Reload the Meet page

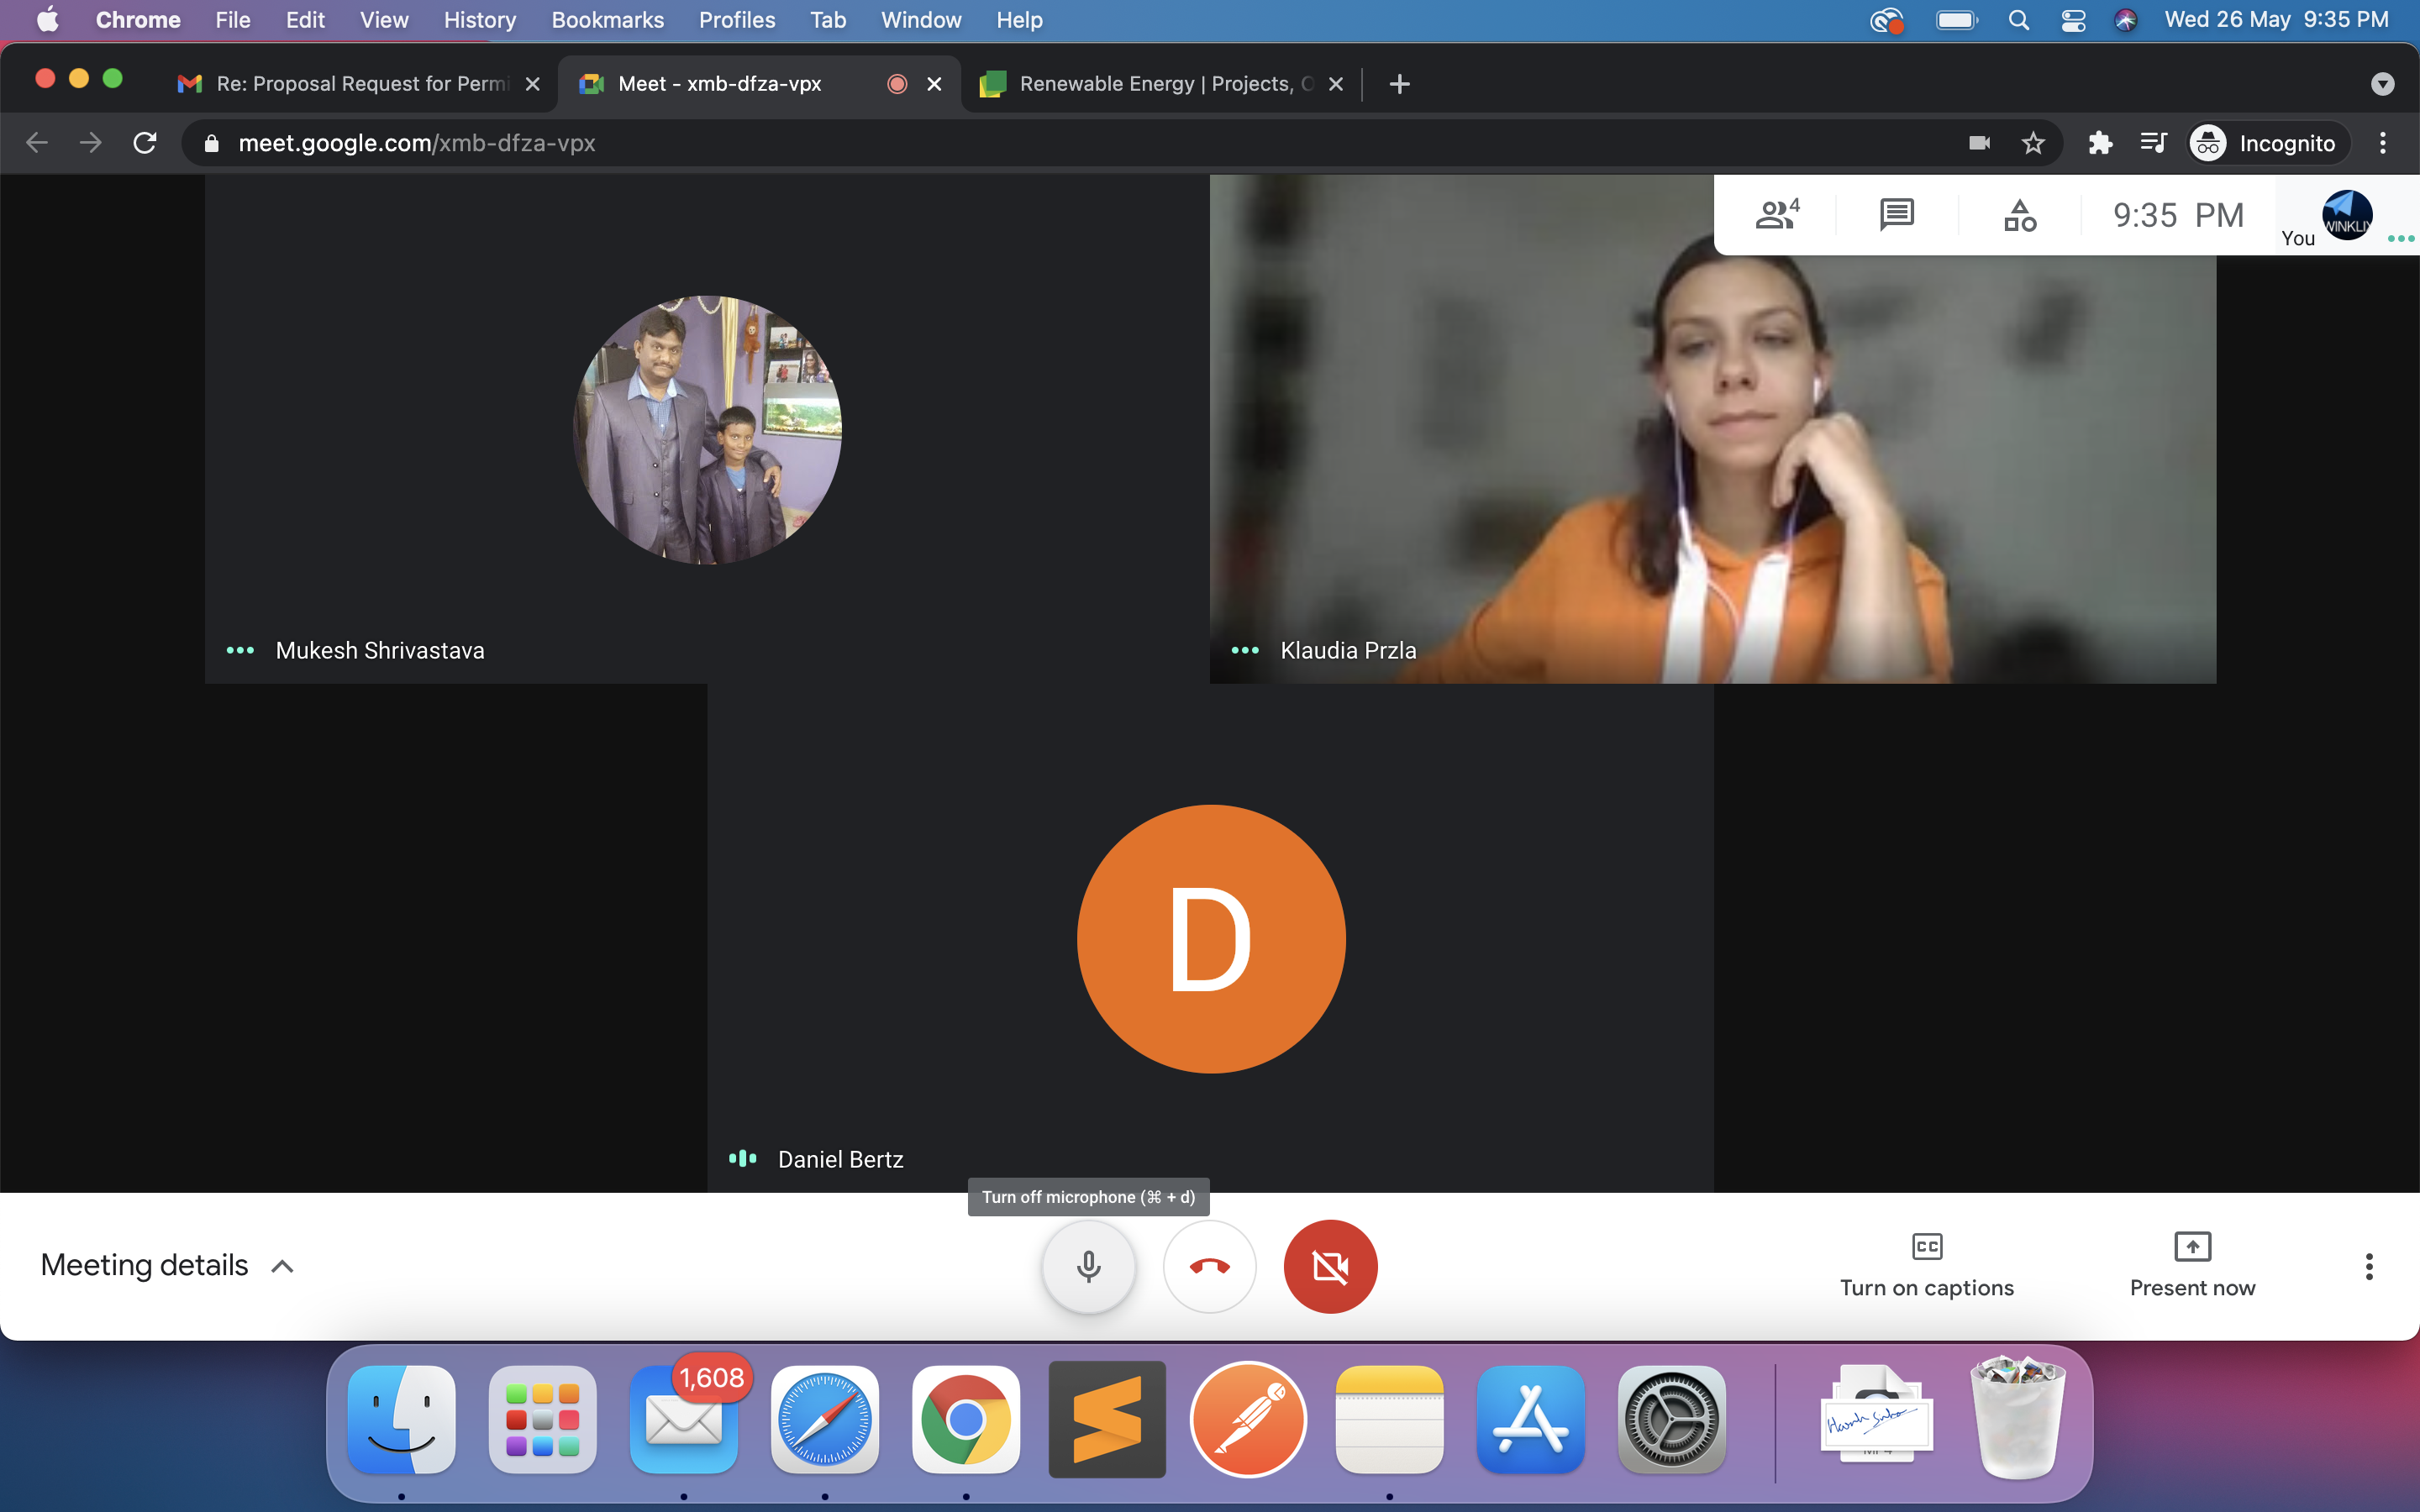[x=145, y=143]
